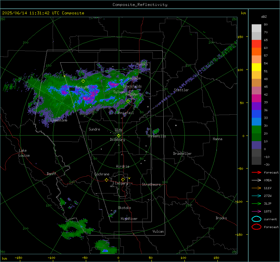Click the Lacombe town label

pos(134,78)
